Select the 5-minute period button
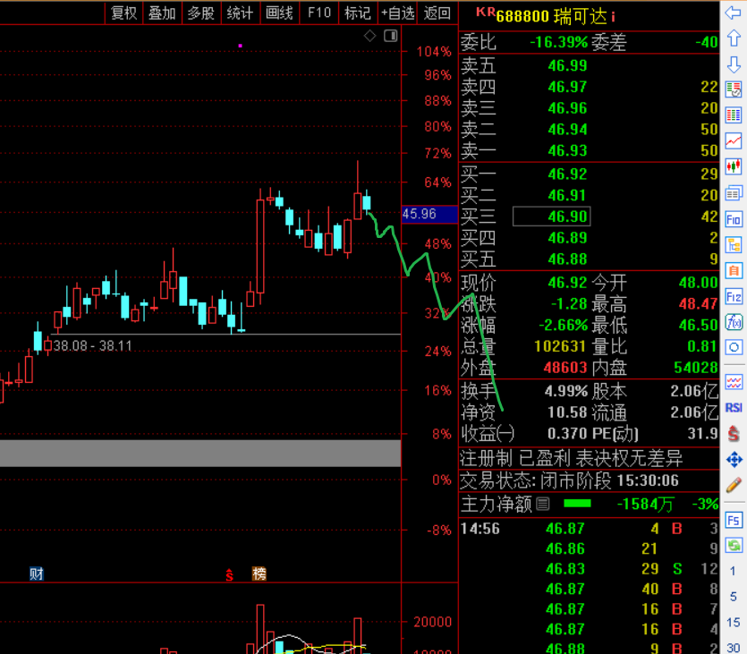 pyautogui.click(x=734, y=597)
